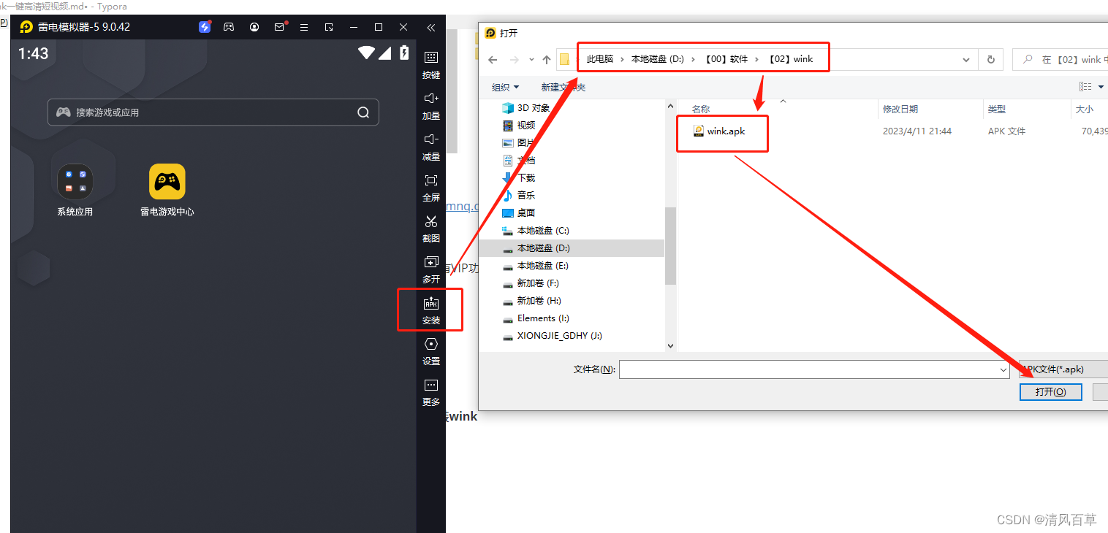The width and height of the screenshot is (1108, 533).
Task: Open the 按键 keyboard mapping tool
Action: [x=431, y=65]
